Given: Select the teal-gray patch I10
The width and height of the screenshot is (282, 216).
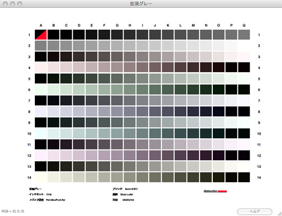Looking at the screenshot, I should coord(143,134).
